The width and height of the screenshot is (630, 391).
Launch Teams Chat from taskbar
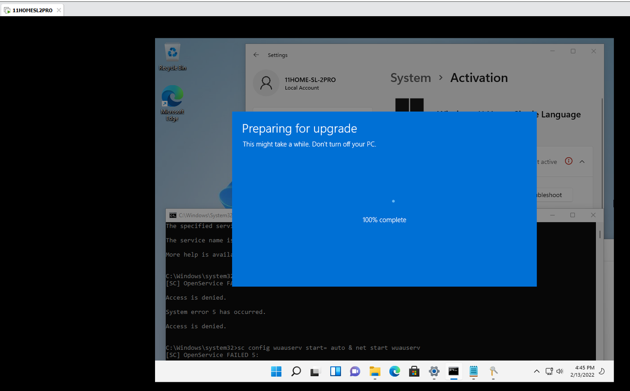[x=355, y=371]
